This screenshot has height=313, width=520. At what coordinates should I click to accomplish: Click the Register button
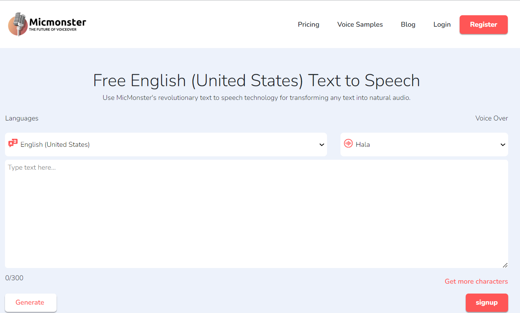coord(483,24)
